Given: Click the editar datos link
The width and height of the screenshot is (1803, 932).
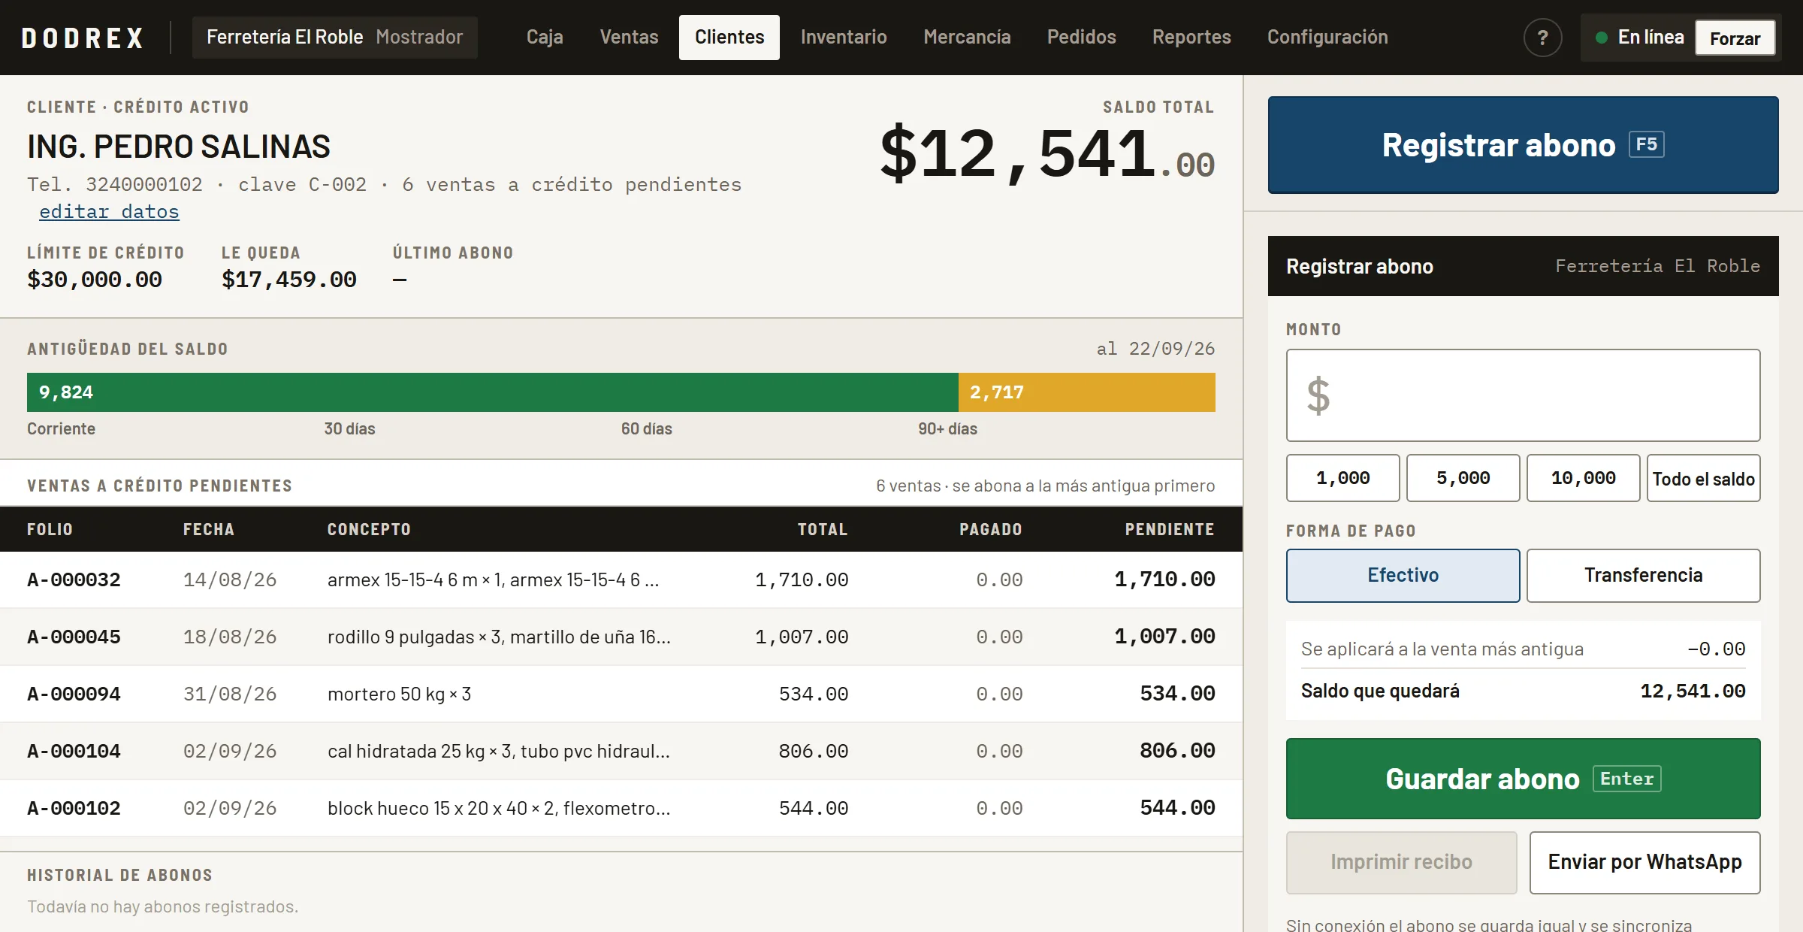Looking at the screenshot, I should (x=109, y=212).
